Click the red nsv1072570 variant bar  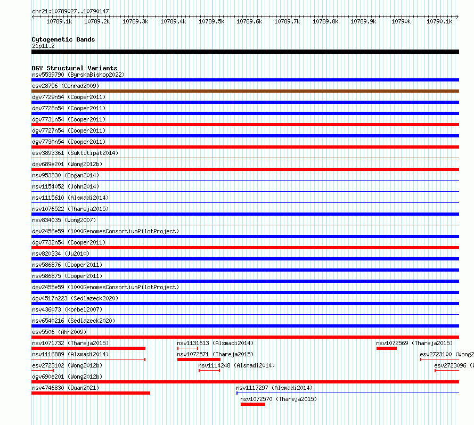[253, 404]
